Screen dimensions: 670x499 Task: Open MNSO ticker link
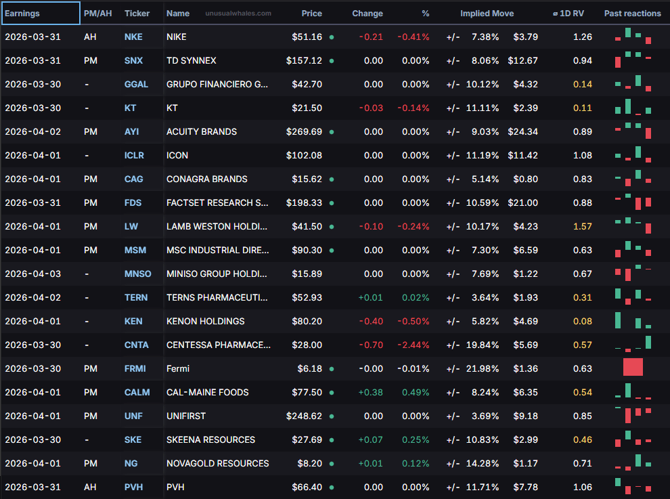137,274
